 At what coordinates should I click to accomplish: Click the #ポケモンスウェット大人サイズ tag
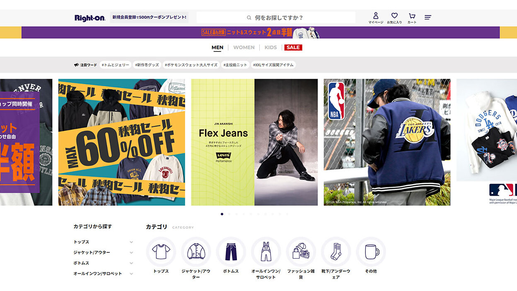(191, 65)
